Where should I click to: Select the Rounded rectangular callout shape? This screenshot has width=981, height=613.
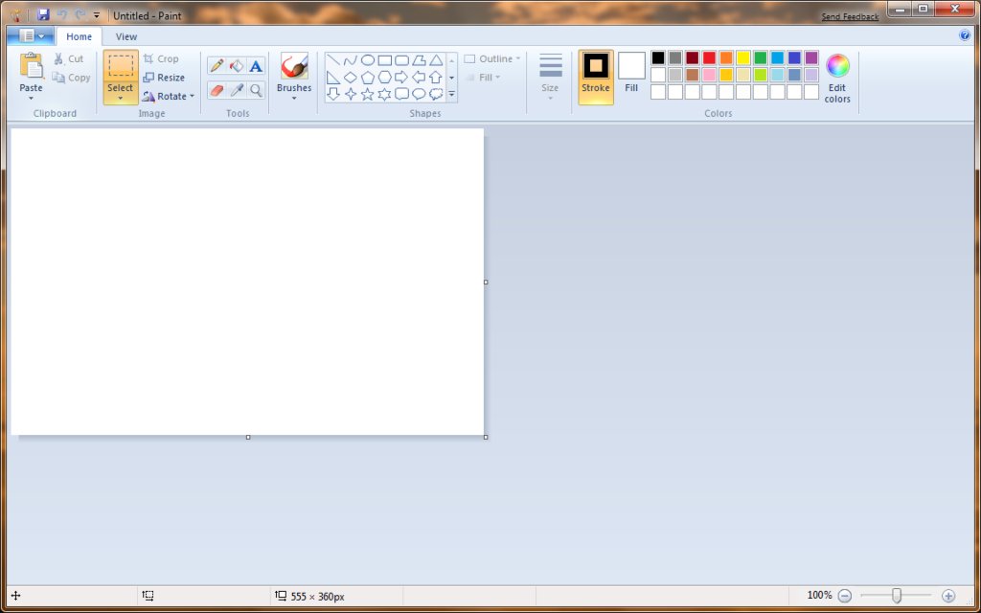click(401, 95)
